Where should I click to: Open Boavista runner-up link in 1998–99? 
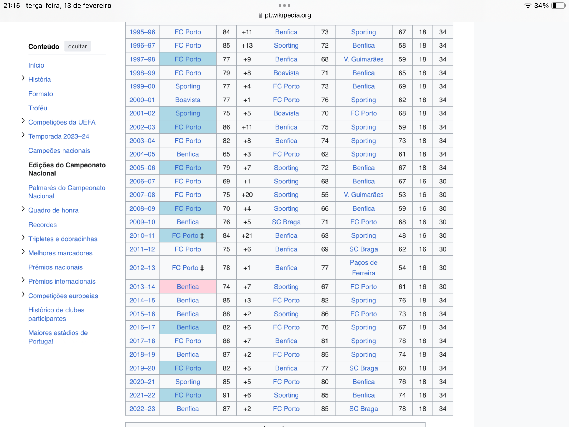(286, 73)
